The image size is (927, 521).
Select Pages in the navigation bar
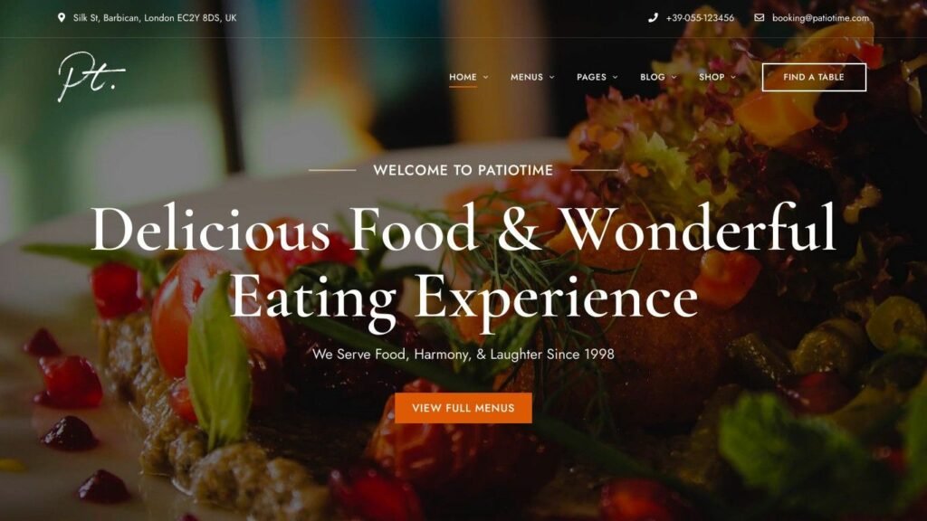click(591, 77)
